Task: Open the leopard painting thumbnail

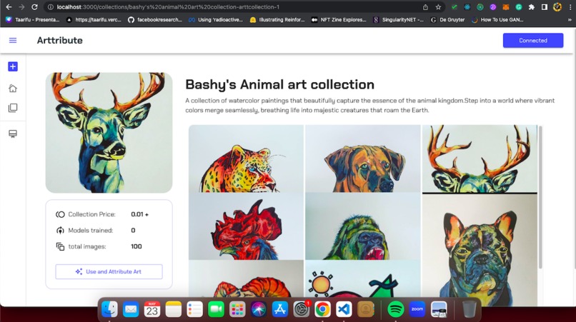Action: tap(246, 159)
